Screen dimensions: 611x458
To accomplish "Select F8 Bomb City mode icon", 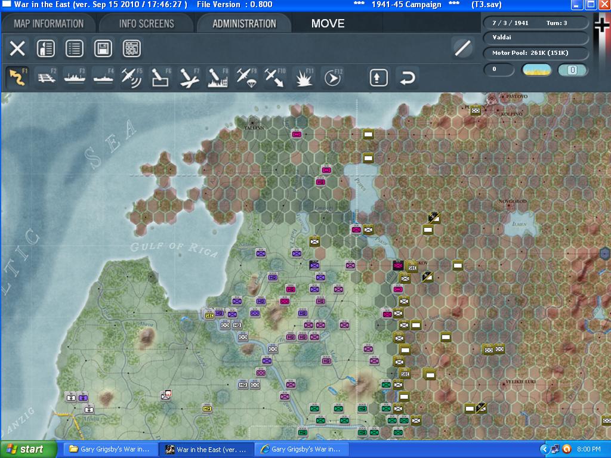I will [x=218, y=77].
